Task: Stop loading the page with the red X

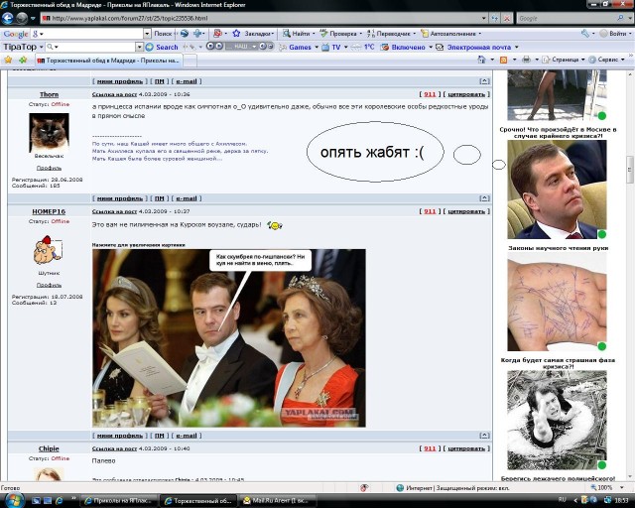Action: coord(507,18)
